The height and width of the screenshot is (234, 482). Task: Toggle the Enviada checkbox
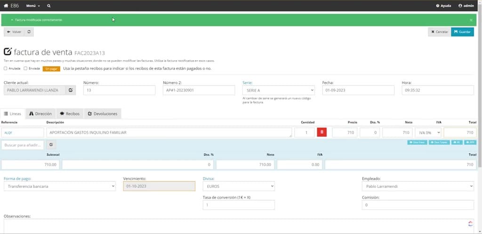(x=25, y=69)
